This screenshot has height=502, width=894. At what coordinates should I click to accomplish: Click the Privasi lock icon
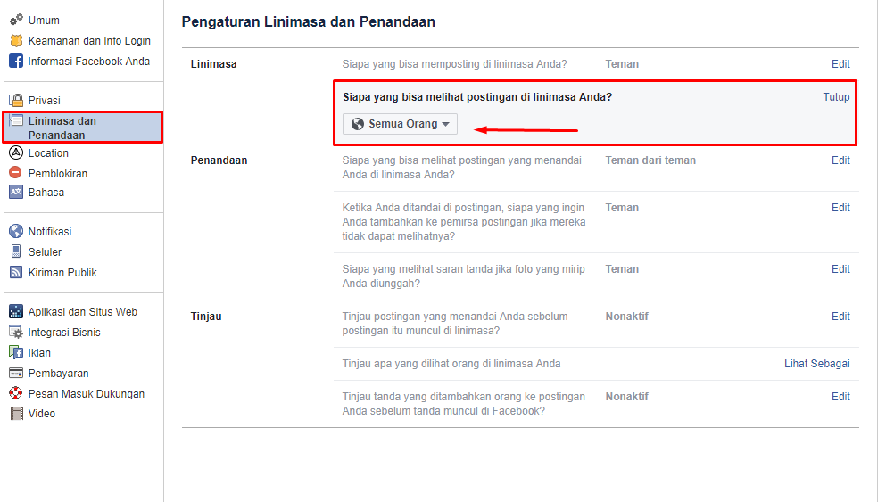[15, 101]
